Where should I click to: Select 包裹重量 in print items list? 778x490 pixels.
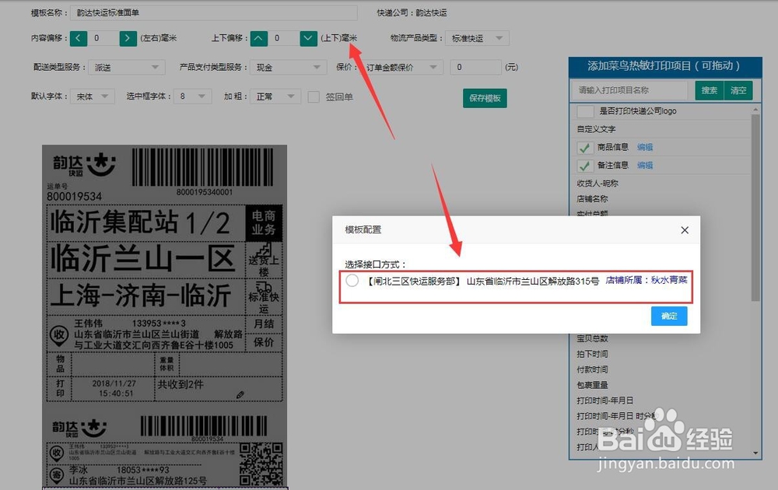pyautogui.click(x=592, y=385)
